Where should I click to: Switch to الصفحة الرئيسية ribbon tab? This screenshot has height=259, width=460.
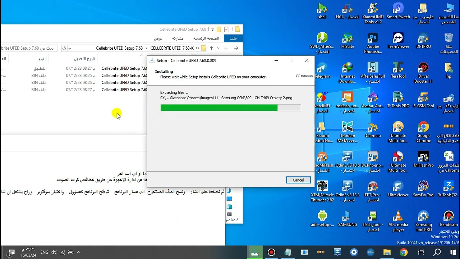pos(206,38)
